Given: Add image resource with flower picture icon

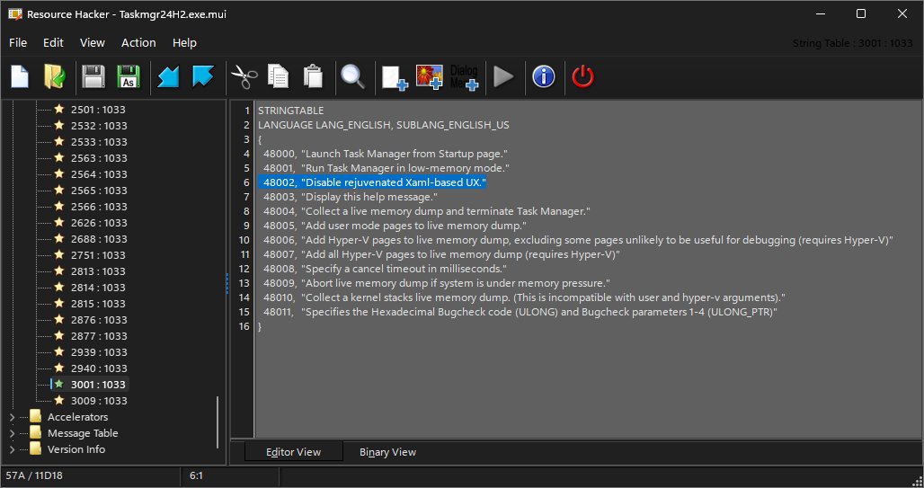Looking at the screenshot, I should [x=430, y=76].
